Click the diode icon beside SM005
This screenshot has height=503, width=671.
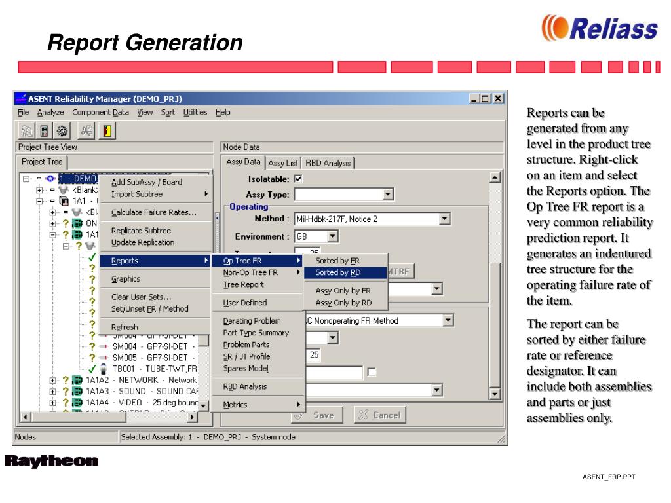click(103, 358)
